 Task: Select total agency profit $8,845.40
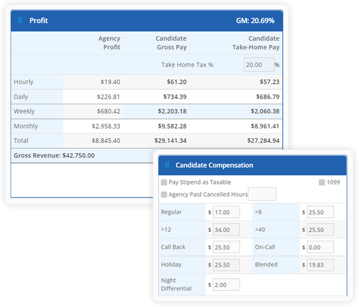(106, 140)
